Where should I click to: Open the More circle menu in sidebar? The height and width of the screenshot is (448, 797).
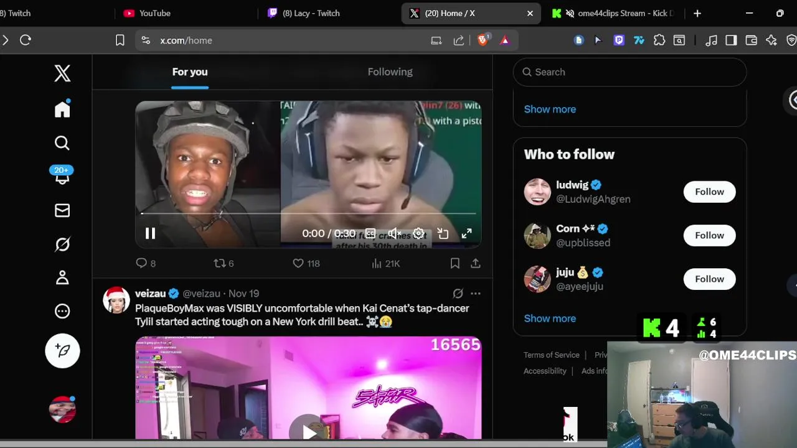tap(62, 311)
